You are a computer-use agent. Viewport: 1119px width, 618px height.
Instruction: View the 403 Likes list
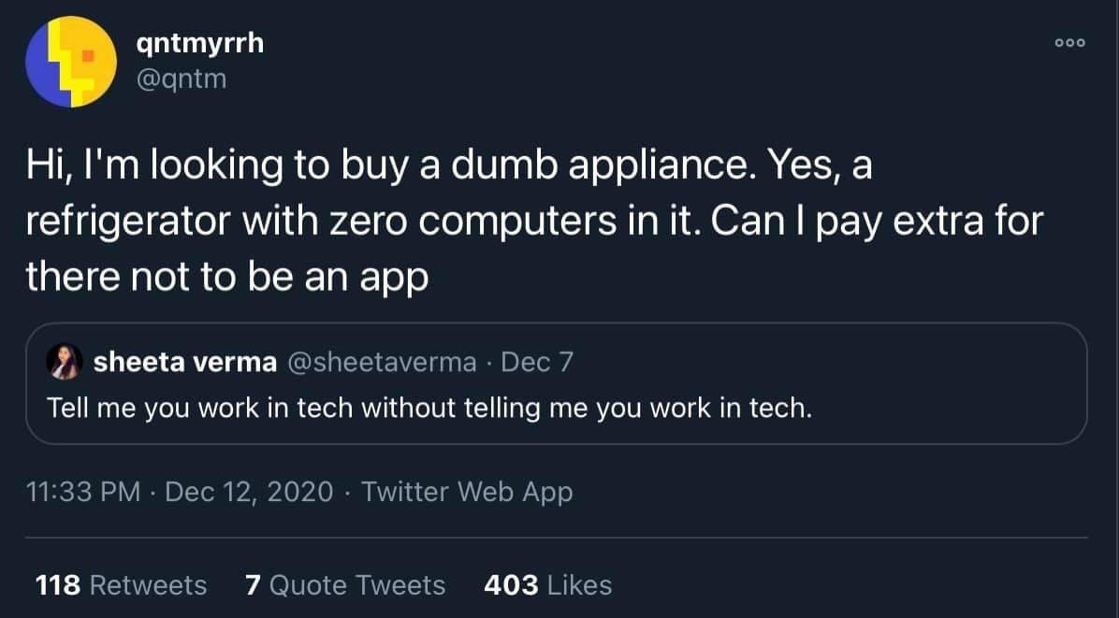(547, 585)
